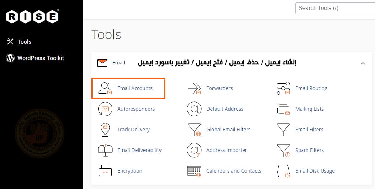Select the Autoresponders icon

105,109
